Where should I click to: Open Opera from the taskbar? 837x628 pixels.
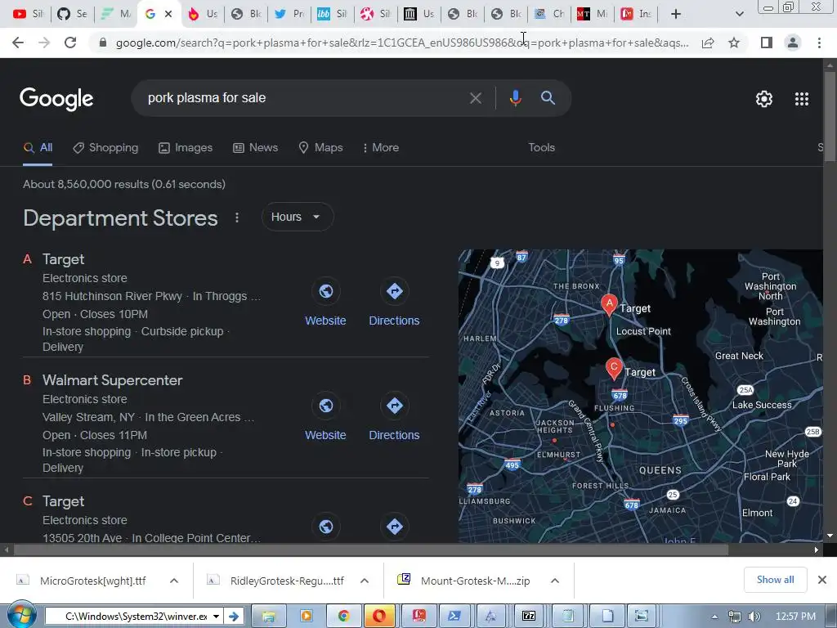coord(379,617)
